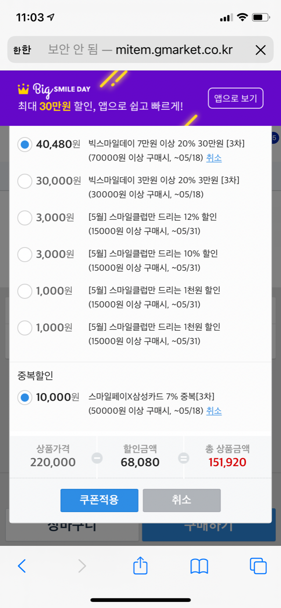Tap the Safari back arrow icon
281x608 pixels.
22,566
